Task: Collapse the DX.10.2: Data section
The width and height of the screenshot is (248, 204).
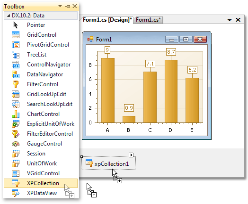Action: point(9,16)
